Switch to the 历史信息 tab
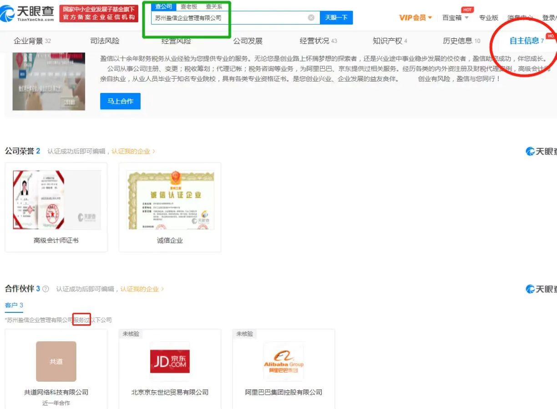 461,41
